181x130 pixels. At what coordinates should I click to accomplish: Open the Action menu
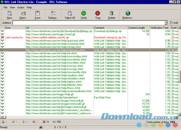21,8
